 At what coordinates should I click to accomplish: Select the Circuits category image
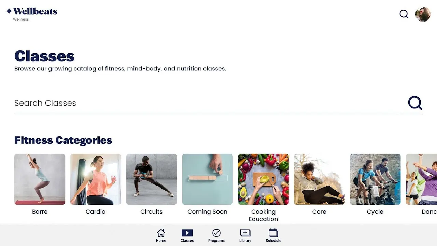pyautogui.click(x=152, y=179)
